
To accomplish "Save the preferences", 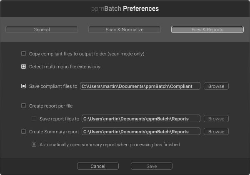I will (x=152, y=166).
